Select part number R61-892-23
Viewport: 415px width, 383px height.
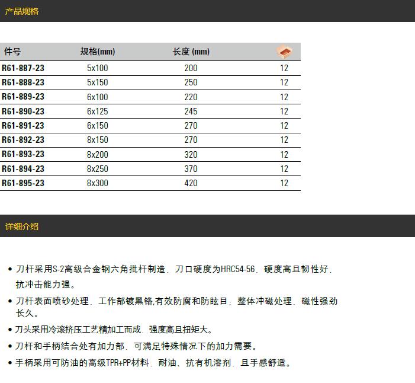point(23,140)
